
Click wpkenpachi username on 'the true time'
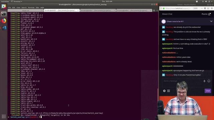coord(167,48)
